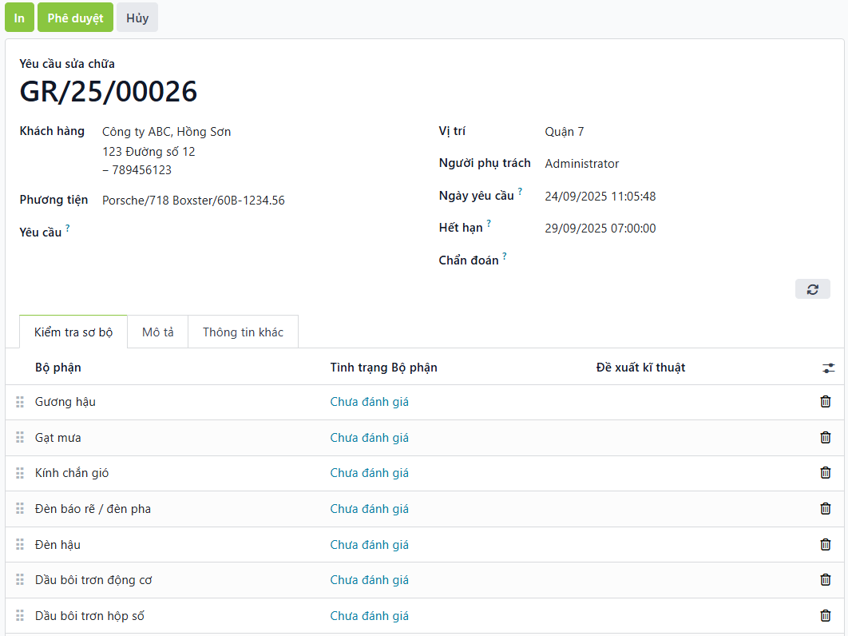Open status dropdown for Gương hậu row

pos(369,402)
